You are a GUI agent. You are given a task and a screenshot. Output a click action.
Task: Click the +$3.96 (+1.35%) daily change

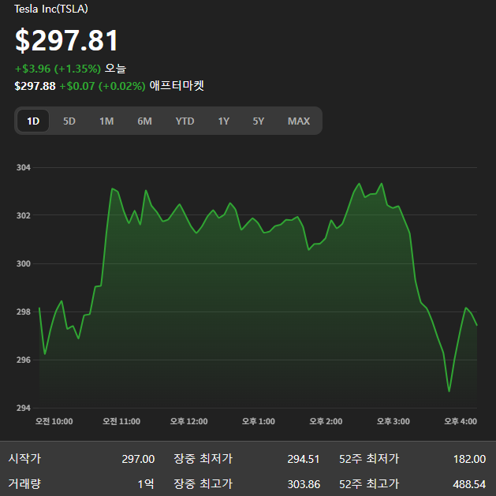[58, 69]
